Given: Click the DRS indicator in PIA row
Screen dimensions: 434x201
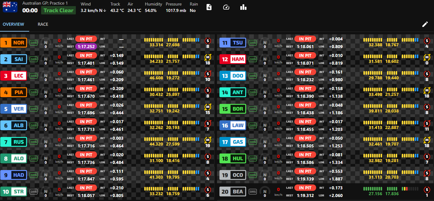Looking at the screenshot, I should 33,92.
